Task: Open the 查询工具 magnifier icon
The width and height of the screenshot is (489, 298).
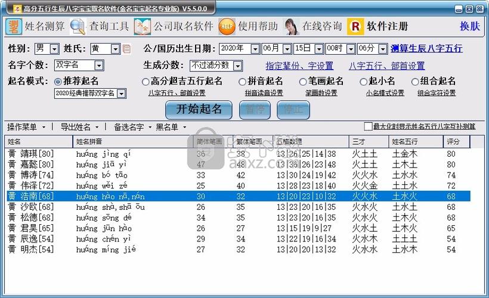Action: pyautogui.click(x=78, y=26)
